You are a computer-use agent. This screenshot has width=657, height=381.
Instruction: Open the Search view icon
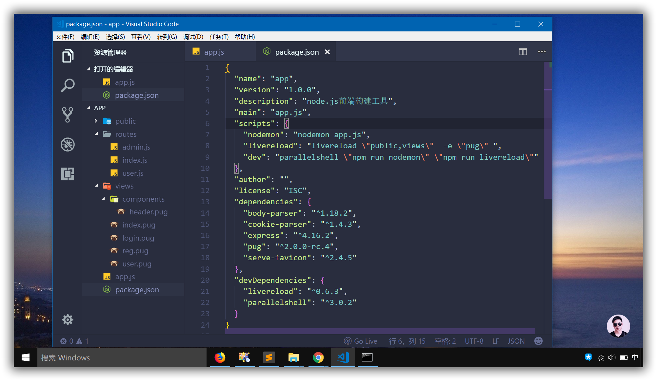click(x=68, y=85)
